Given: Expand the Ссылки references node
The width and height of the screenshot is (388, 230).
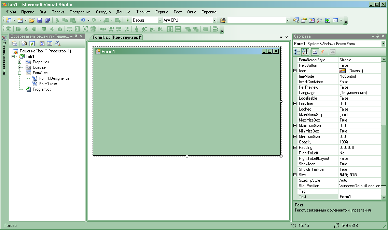Looking at the screenshot, I should click(x=19, y=67).
